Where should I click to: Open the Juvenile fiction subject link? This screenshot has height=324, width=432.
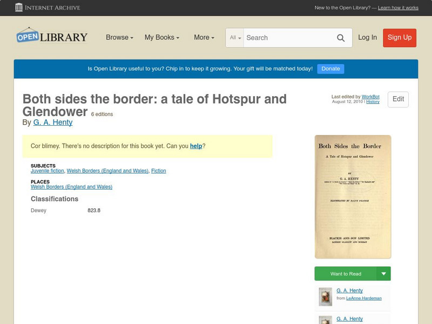tap(46, 171)
